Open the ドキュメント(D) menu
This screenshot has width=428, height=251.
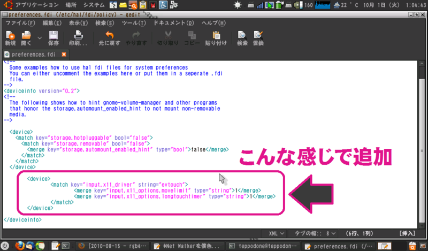173,23
